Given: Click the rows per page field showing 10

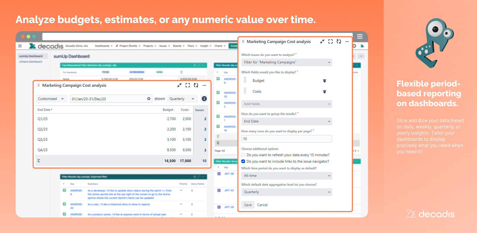Looking at the screenshot, I should tap(286, 139).
